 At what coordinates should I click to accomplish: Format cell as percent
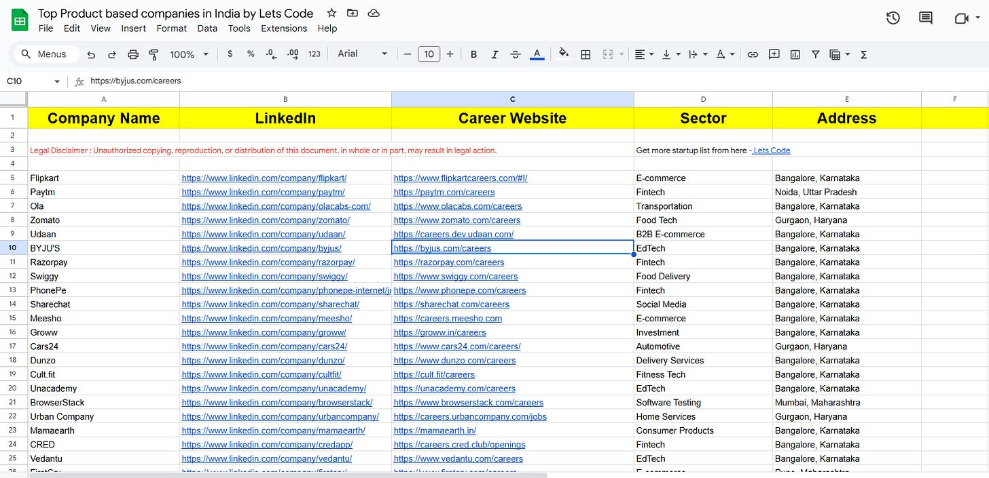[x=251, y=54]
